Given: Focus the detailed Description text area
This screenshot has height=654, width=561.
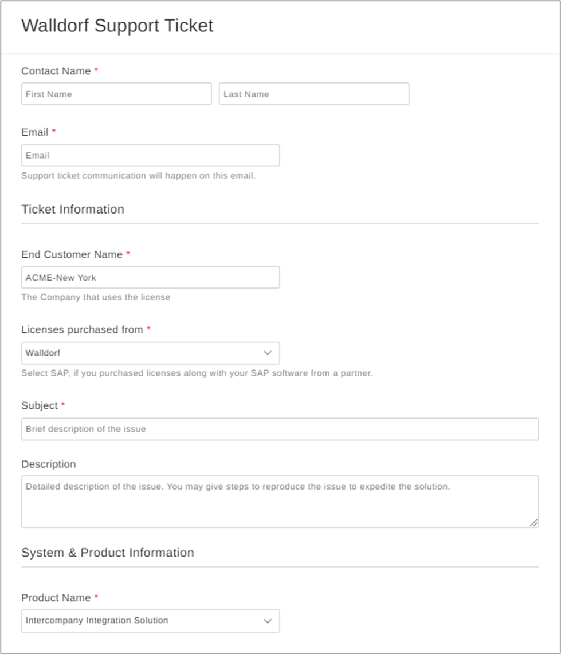Looking at the screenshot, I should pos(280,501).
